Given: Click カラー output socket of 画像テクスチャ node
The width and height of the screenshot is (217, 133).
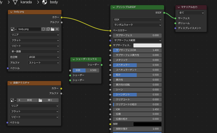Looking at the screenshot, I should click(x=61, y=89).
